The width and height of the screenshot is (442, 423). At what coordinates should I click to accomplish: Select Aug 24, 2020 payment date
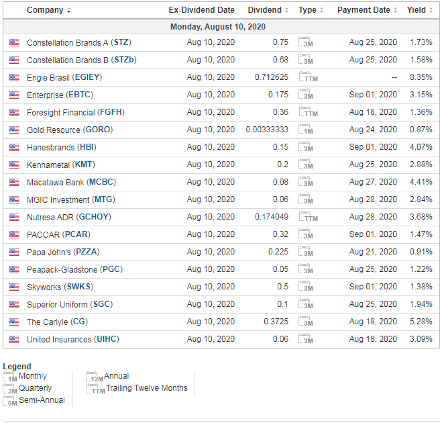tap(373, 130)
